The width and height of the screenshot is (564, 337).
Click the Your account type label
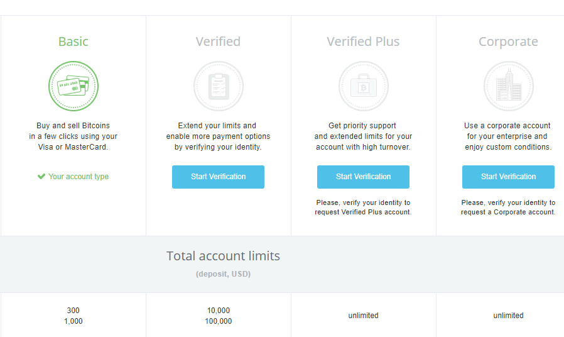[79, 177]
